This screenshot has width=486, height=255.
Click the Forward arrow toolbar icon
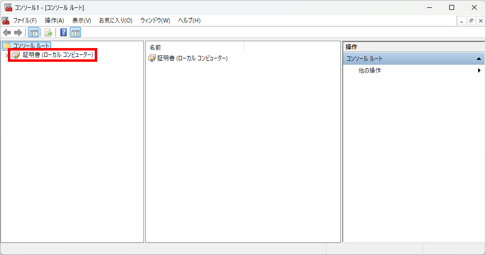(x=18, y=33)
